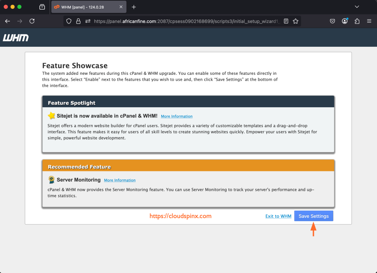Click the Save Settings button

coord(314,216)
